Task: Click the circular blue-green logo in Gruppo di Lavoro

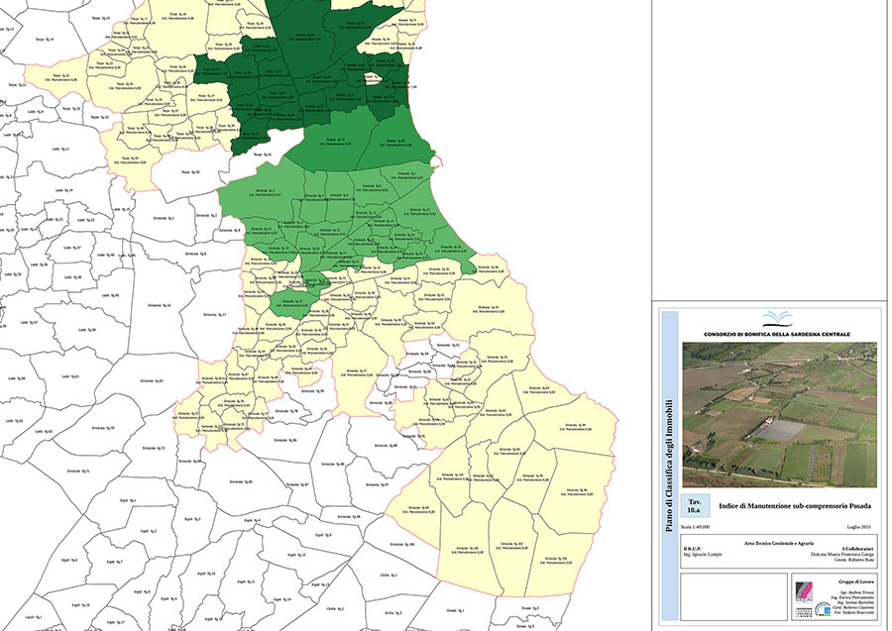Action: (823, 610)
